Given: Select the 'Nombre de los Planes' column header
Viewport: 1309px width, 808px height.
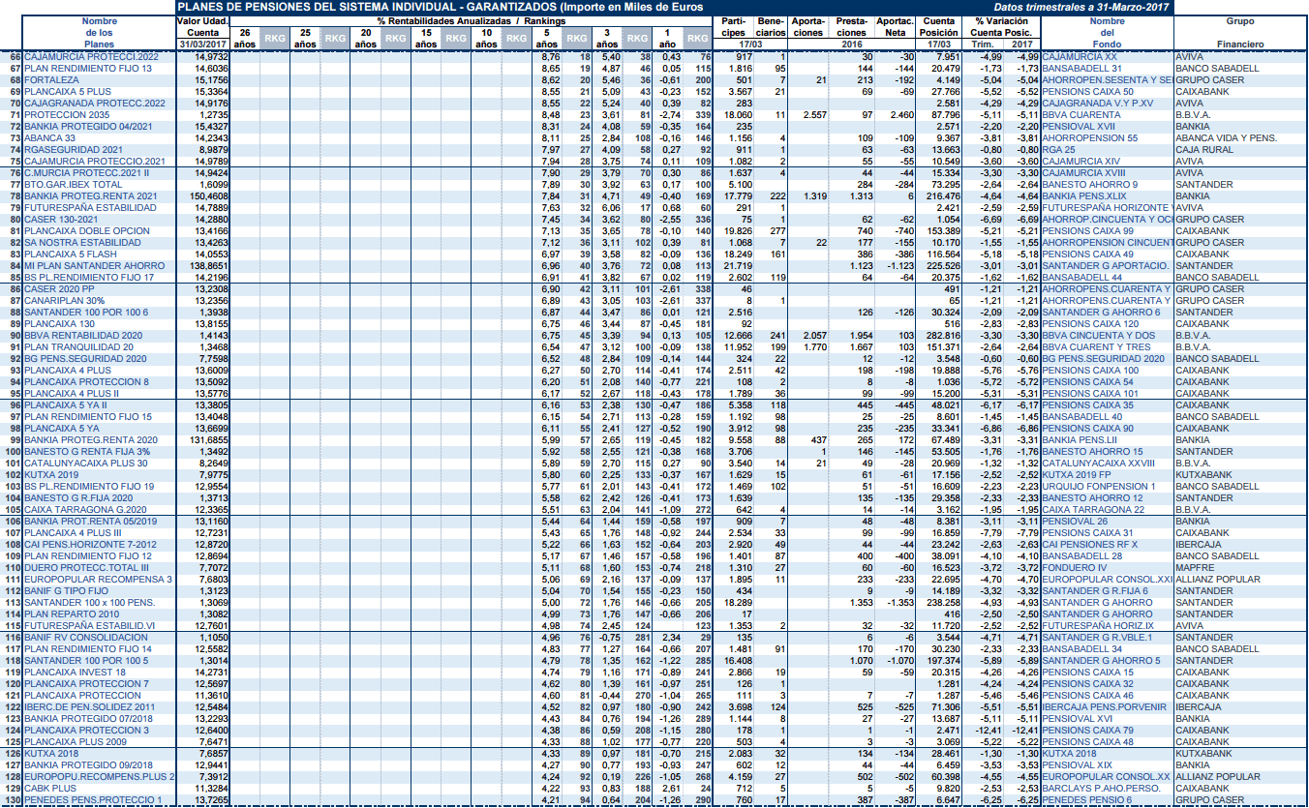Looking at the screenshot, I should pyautogui.click(x=99, y=33).
